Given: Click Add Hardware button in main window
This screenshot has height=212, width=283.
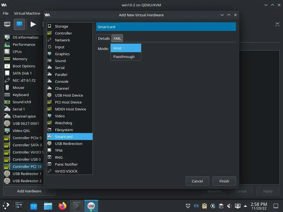Looking at the screenshot, I should (29, 191).
